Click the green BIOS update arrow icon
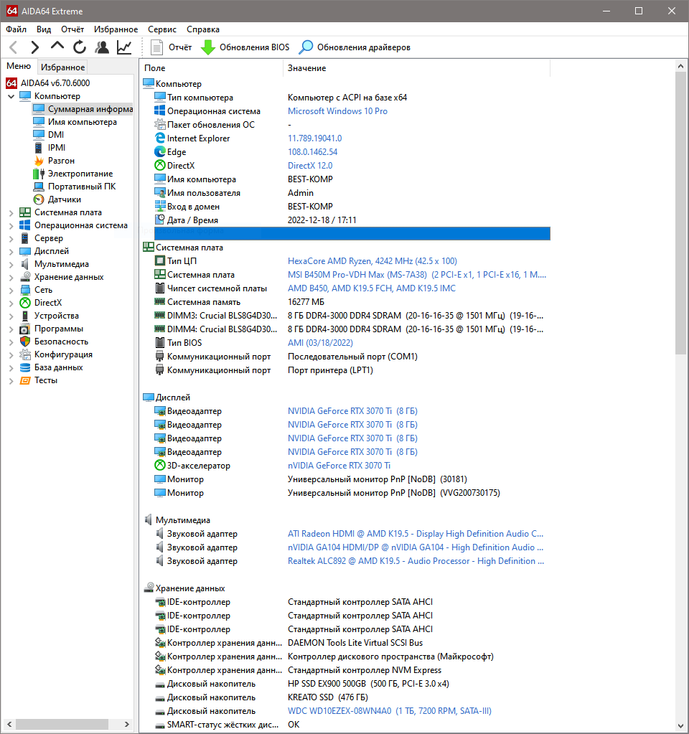The height and width of the screenshot is (734, 689). (x=208, y=47)
